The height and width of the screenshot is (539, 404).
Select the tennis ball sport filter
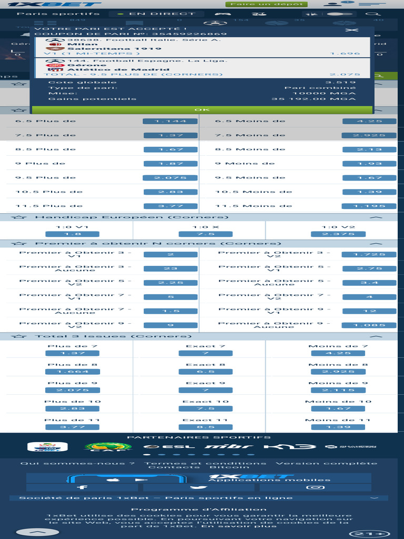point(276,23)
